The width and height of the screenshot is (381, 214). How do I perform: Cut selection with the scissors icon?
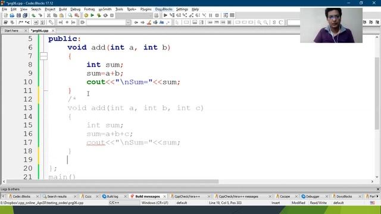point(49,15)
